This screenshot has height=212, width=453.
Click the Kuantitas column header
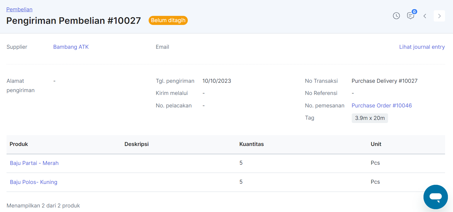click(x=251, y=144)
